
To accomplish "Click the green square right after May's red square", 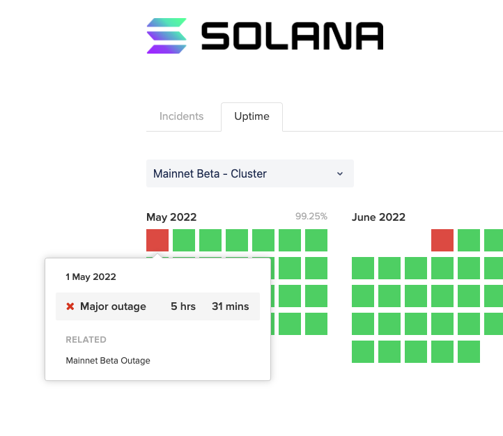I will (x=184, y=240).
